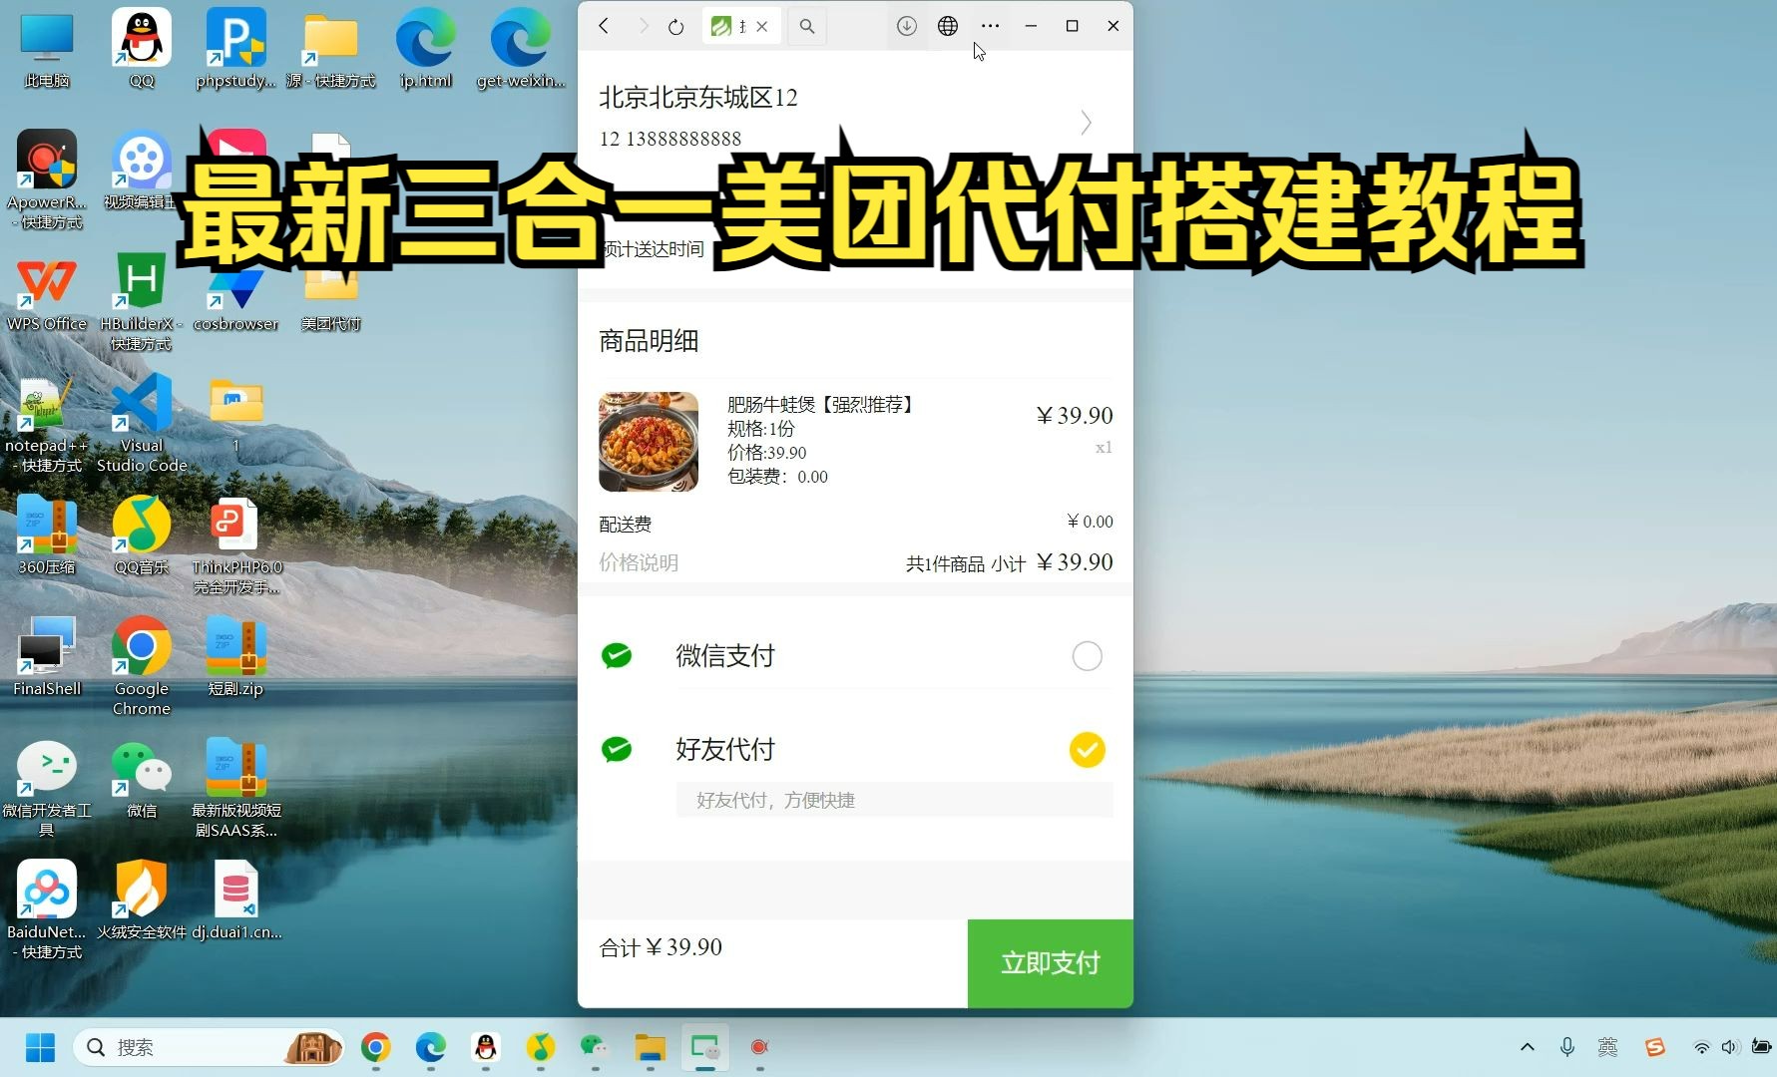Open the WPS Office desktop shortcut
Image resolution: width=1777 pixels, height=1077 pixels.
click(x=47, y=294)
